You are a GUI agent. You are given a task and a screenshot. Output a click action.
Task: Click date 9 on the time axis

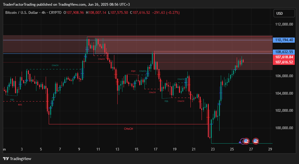[x=79, y=149]
